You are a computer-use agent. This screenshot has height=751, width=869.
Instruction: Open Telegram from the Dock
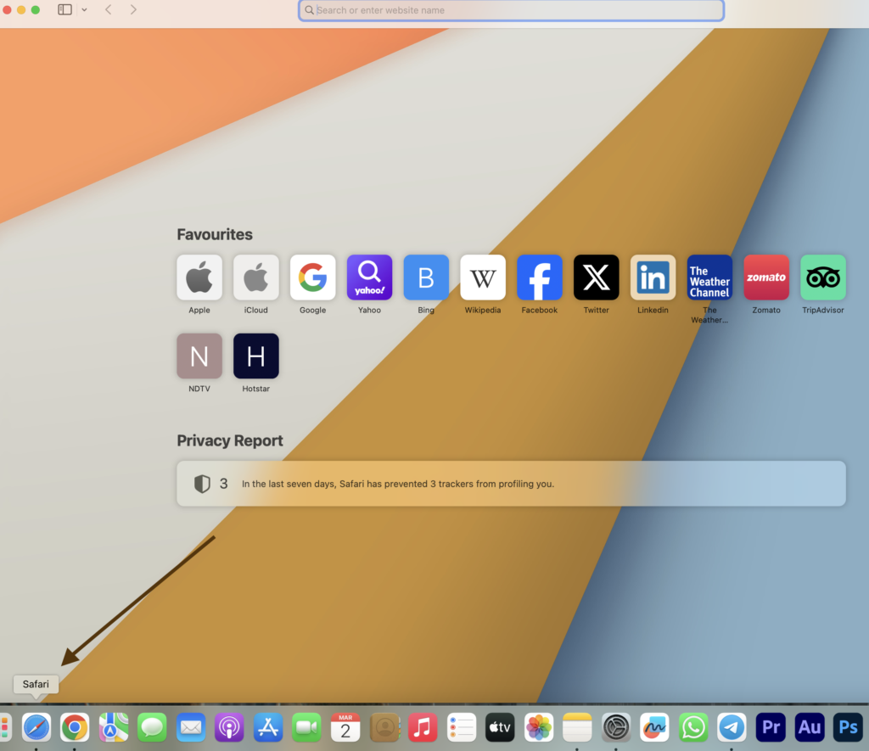pyautogui.click(x=732, y=727)
